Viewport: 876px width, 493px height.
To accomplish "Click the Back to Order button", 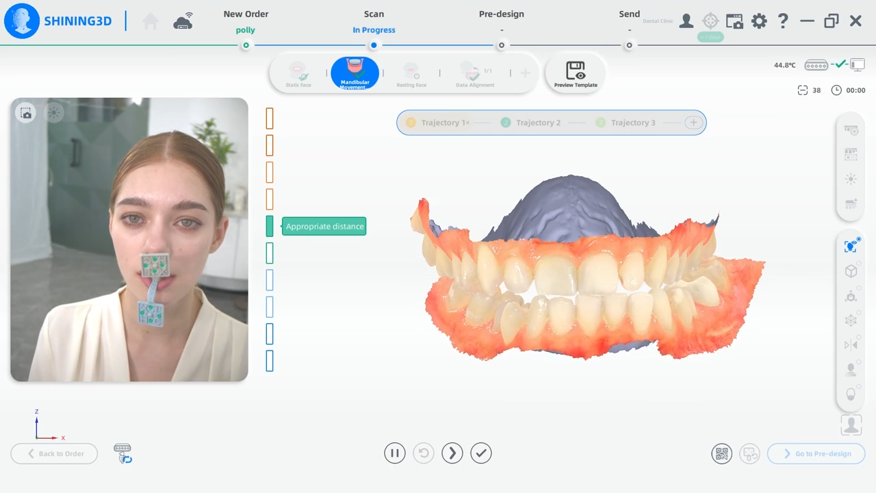I will (x=54, y=453).
